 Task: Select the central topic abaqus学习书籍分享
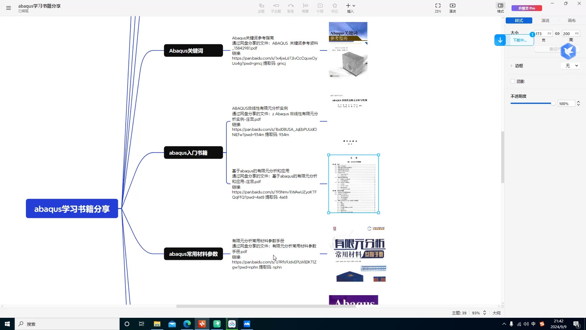(x=72, y=209)
